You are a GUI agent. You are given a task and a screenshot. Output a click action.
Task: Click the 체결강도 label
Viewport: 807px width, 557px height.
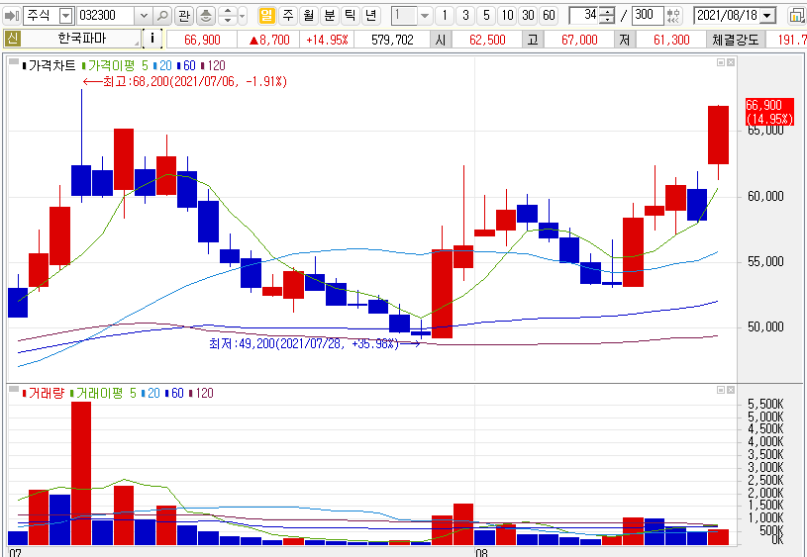[735, 40]
